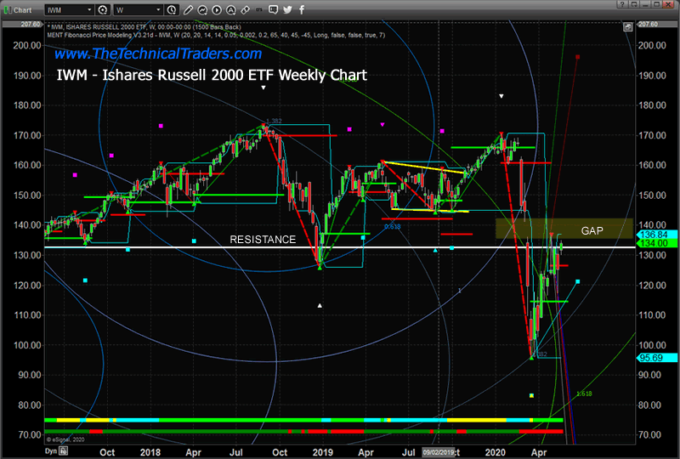Viewport: 680px width, 459px height.
Task: Click the Rs scale icon next to Dyn
Action: point(63,451)
